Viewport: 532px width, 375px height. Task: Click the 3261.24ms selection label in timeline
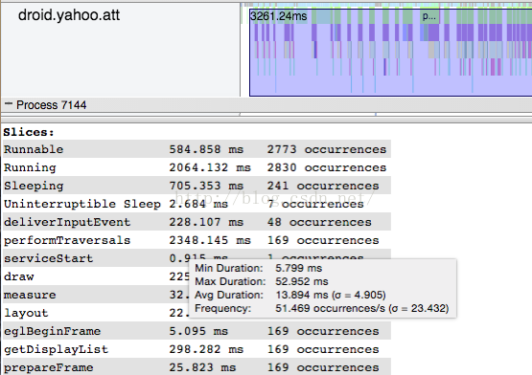tap(278, 16)
